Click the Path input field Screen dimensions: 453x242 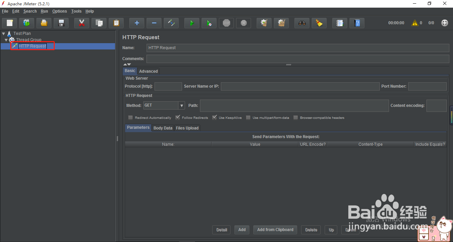click(x=294, y=106)
